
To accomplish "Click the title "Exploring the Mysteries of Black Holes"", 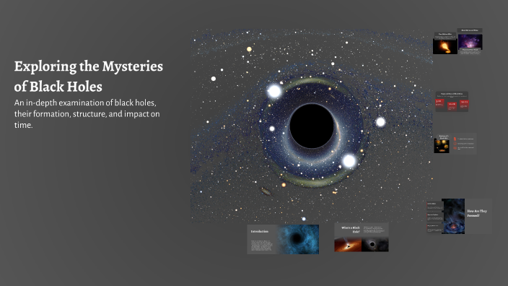I will tap(89, 77).
